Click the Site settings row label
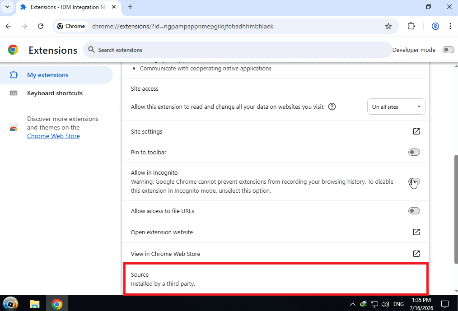Screen dimensions: 458x311 146,132
